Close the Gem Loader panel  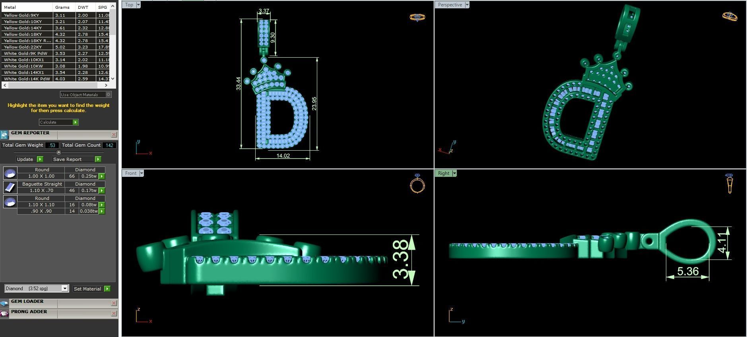coord(114,303)
